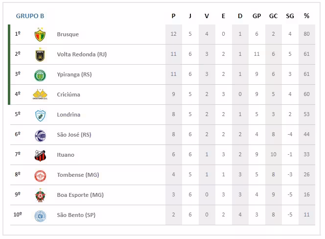Click the GRUPO B heading
The image size is (325, 239).
pos(30,16)
